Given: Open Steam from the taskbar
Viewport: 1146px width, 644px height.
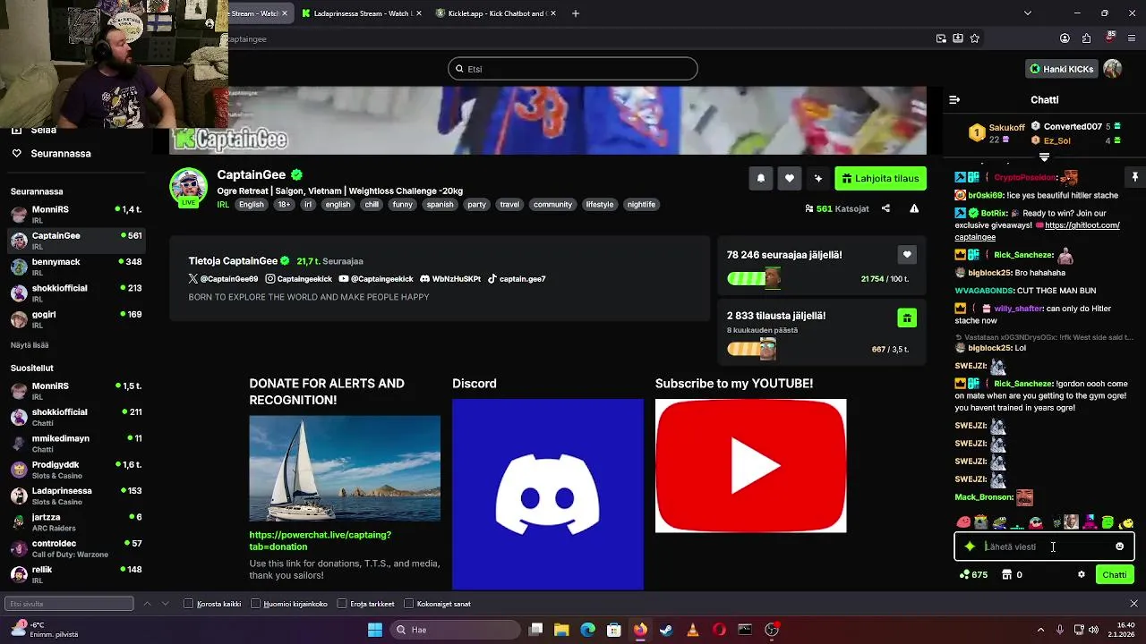Looking at the screenshot, I should tap(666, 630).
